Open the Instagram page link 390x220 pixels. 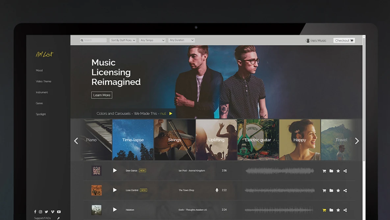tap(40, 212)
